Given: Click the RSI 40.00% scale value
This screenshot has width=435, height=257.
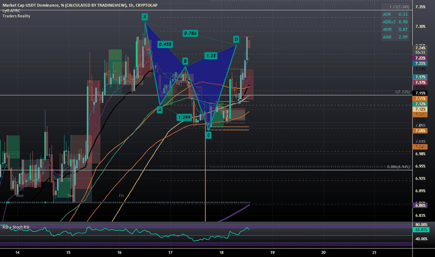Looking at the screenshot, I should [x=421, y=239].
